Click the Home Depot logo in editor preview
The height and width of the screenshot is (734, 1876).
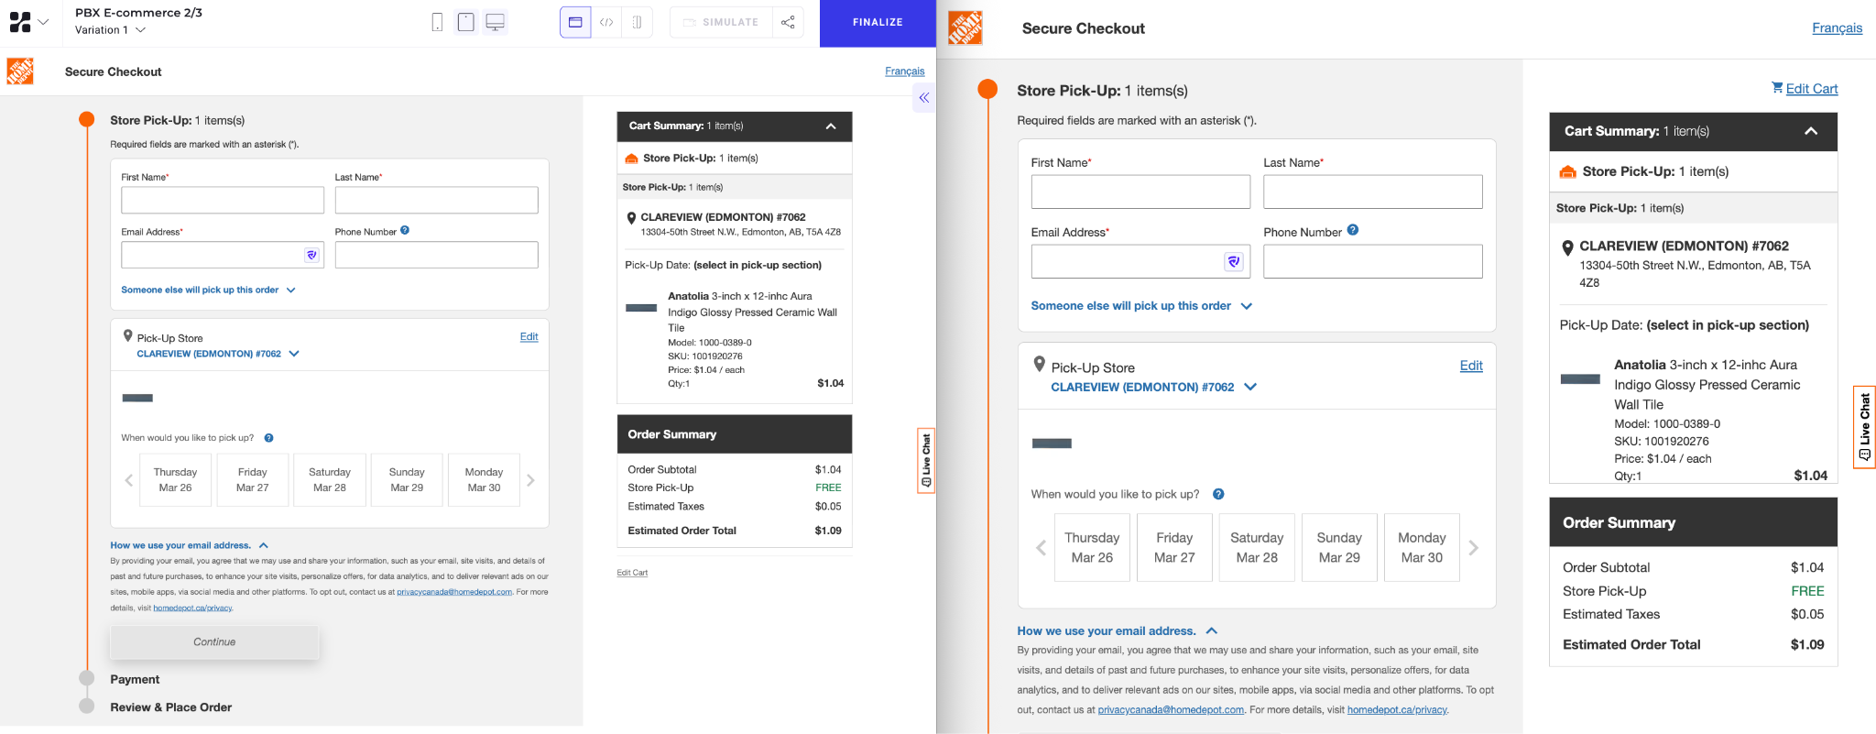pos(20,71)
